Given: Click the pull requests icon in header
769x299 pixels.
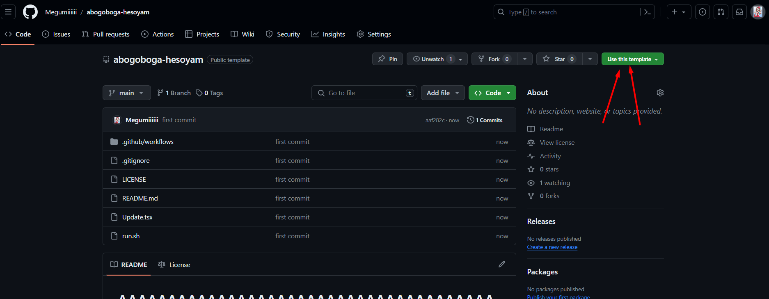Looking at the screenshot, I should tap(721, 12).
